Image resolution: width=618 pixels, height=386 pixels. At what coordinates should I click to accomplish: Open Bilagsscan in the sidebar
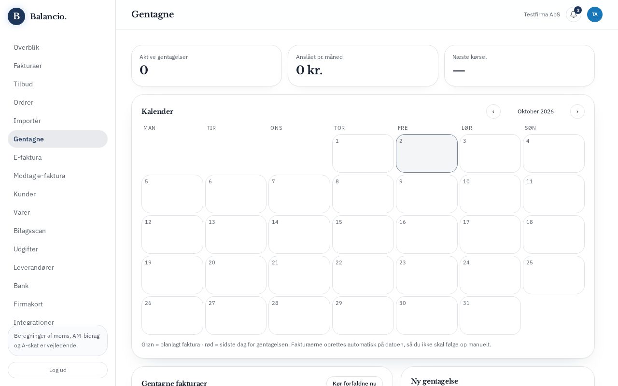coord(57,231)
